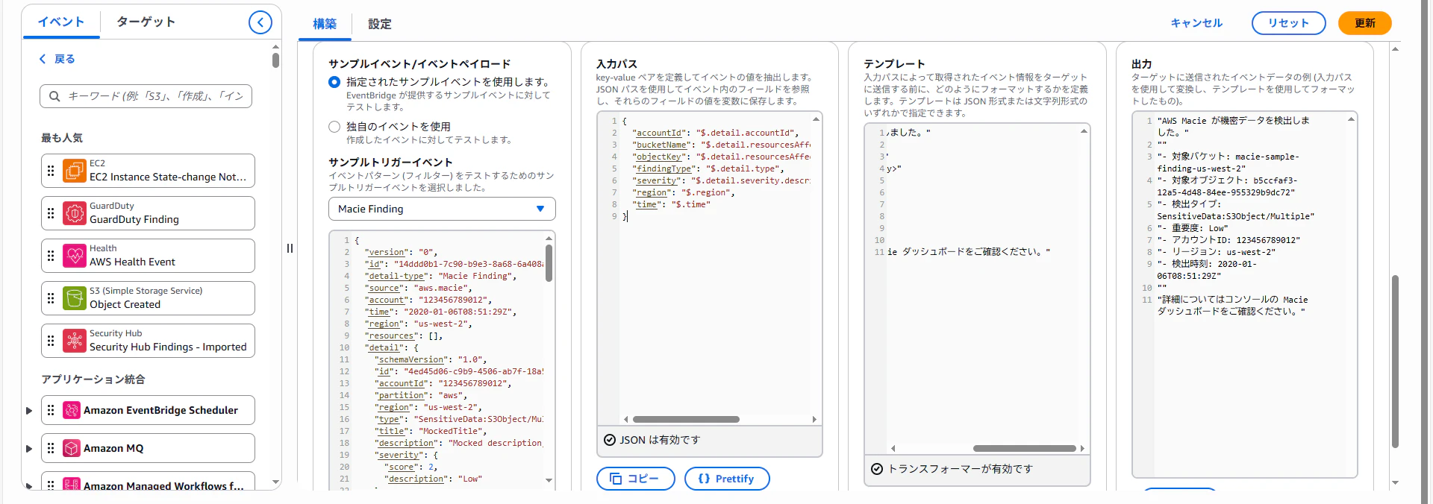Select the GuardDuty Finding item
Screen dimensions: 1433x504
[148, 213]
